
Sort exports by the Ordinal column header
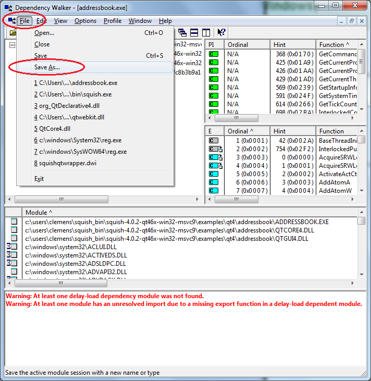[246, 131]
